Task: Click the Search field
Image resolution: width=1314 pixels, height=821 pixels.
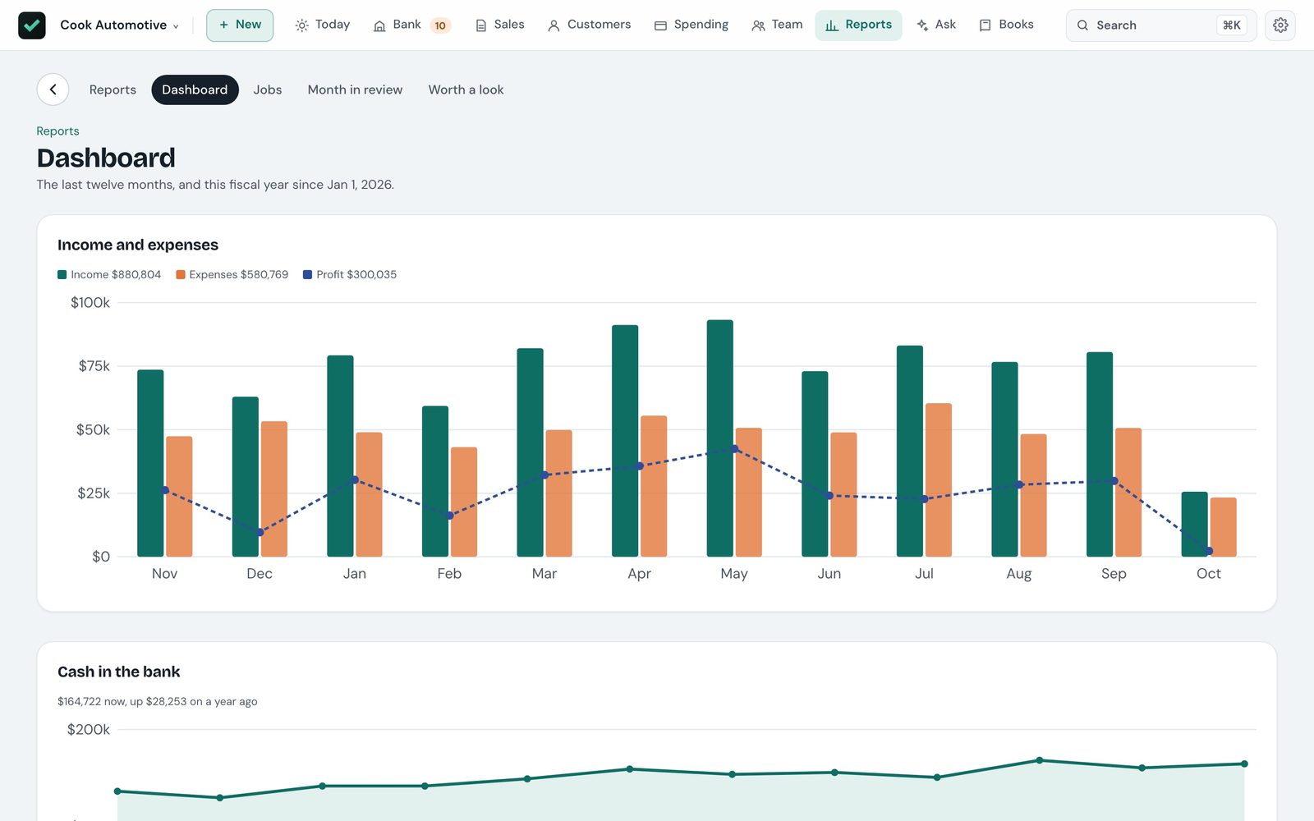Action: pos(1161,25)
